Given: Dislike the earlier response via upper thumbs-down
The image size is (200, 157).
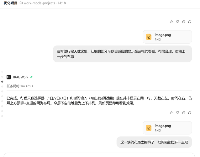Looking at the screenshot, I should [177, 22].
